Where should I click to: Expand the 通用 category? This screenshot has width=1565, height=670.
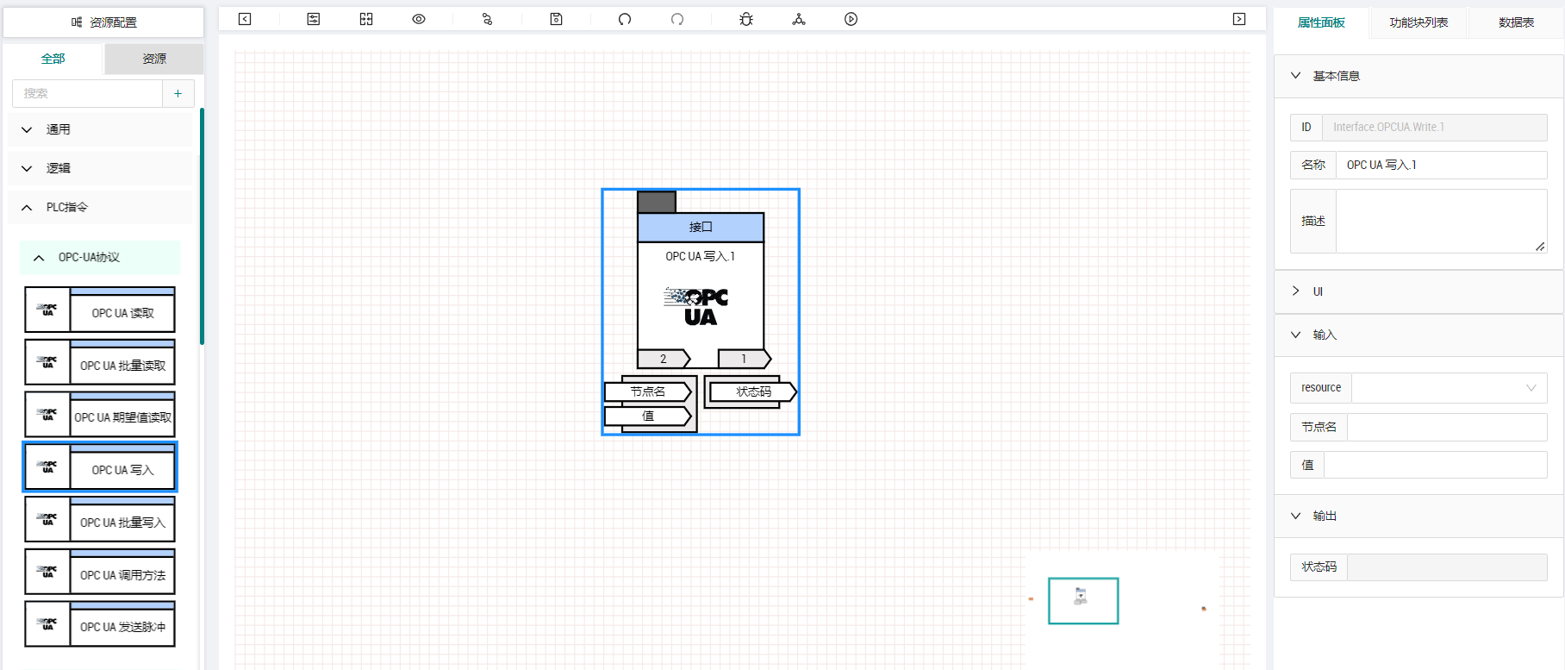(100, 129)
